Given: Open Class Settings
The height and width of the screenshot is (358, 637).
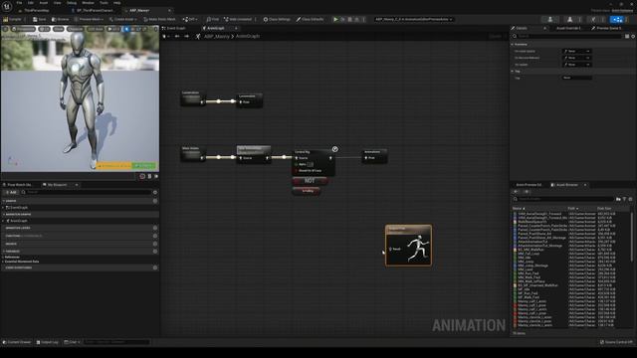Looking at the screenshot, I should click(277, 19).
